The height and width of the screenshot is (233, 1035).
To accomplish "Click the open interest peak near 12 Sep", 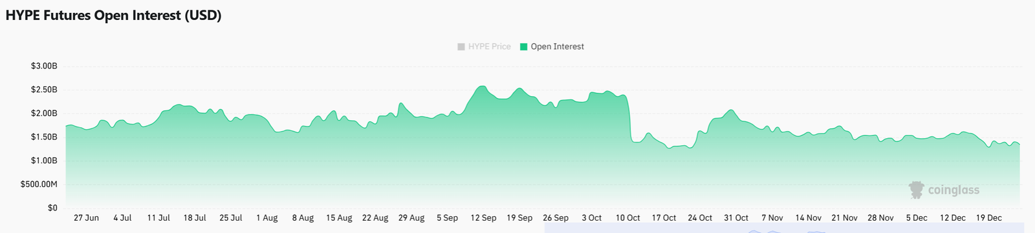I will [x=482, y=86].
